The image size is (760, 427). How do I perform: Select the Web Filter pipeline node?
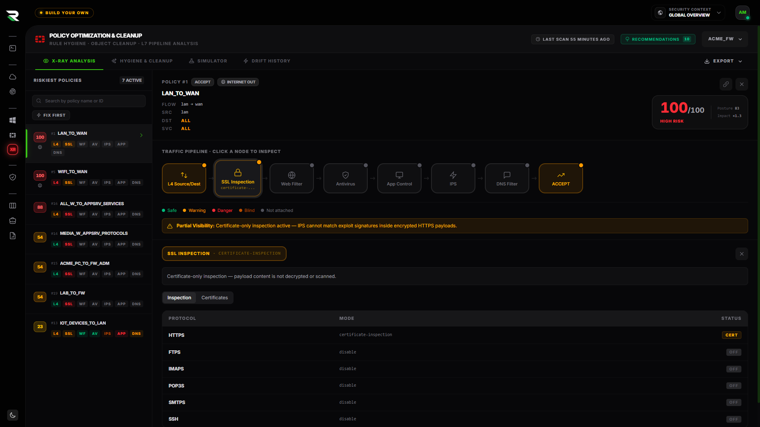click(x=292, y=178)
